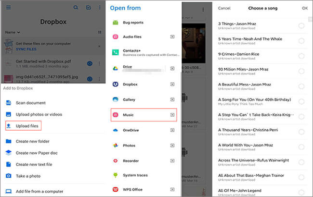Expand the Recorder entry arrow
313x197 pixels.
172,160
